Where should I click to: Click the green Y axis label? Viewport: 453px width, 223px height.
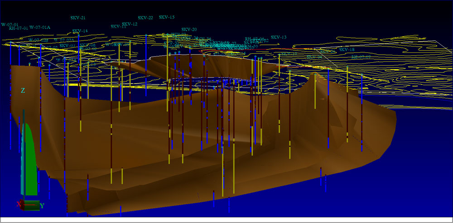click(42, 206)
